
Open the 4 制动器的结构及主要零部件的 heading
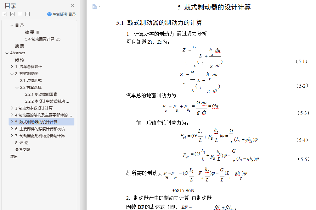tap(43, 115)
